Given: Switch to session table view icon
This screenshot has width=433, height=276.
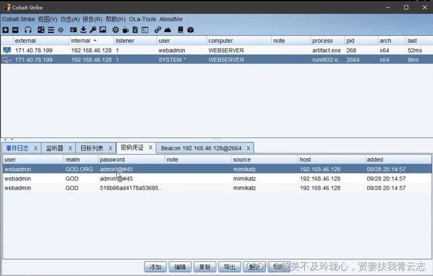Looking at the screenshot, I should coord(51,30).
